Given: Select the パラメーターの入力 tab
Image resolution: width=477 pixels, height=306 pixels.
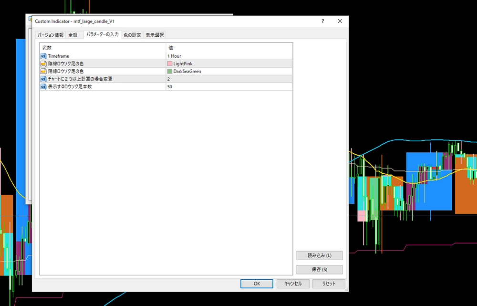Looking at the screenshot, I should [103, 34].
